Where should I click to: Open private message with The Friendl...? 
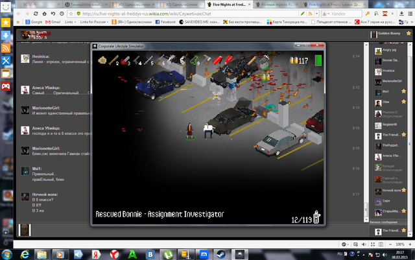click(x=390, y=231)
